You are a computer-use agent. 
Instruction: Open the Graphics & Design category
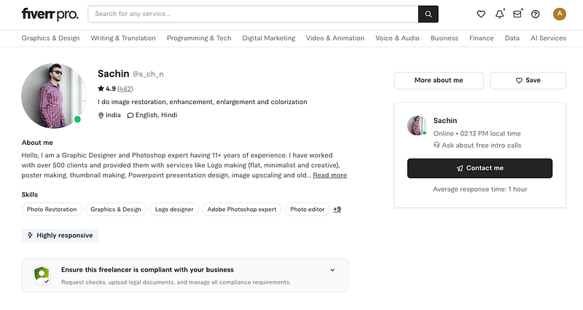50,39
